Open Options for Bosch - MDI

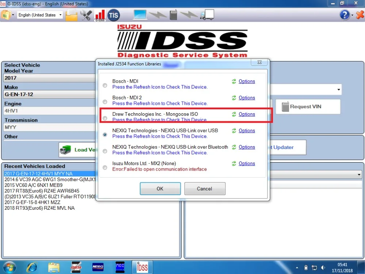247,81
